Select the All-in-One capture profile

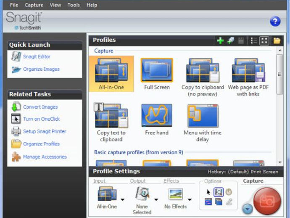(x=111, y=74)
